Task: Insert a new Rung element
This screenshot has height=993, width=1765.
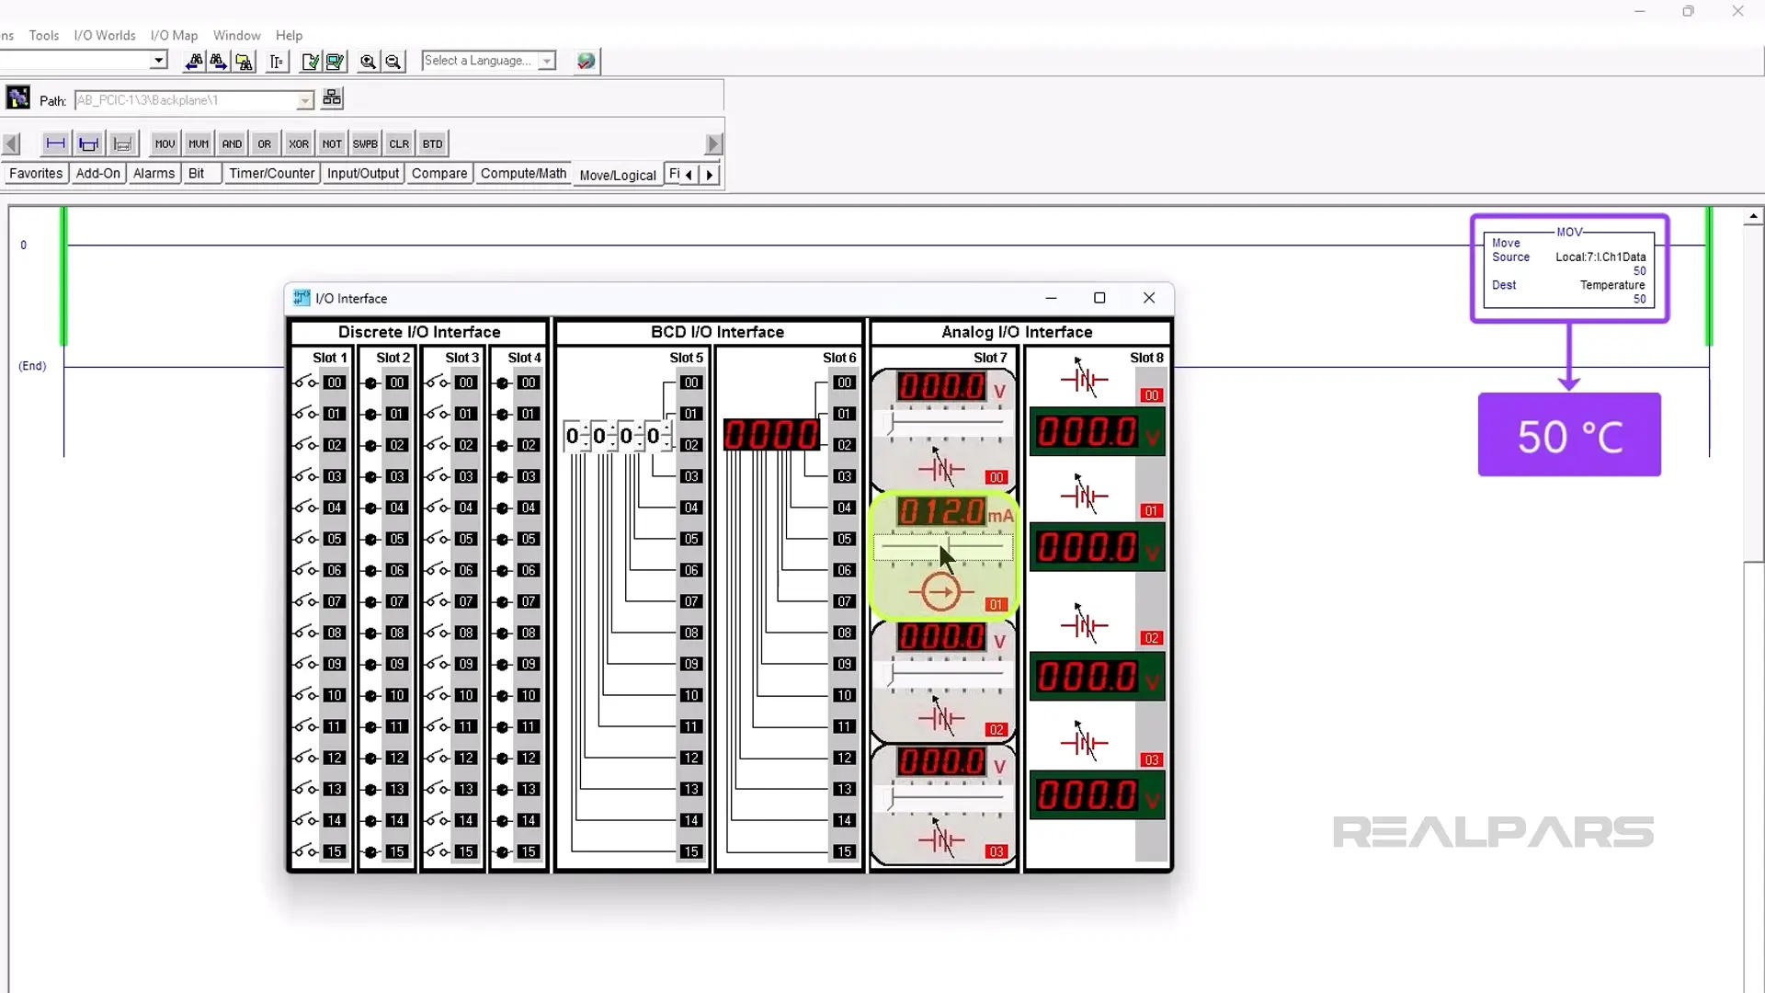Action: click(55, 143)
